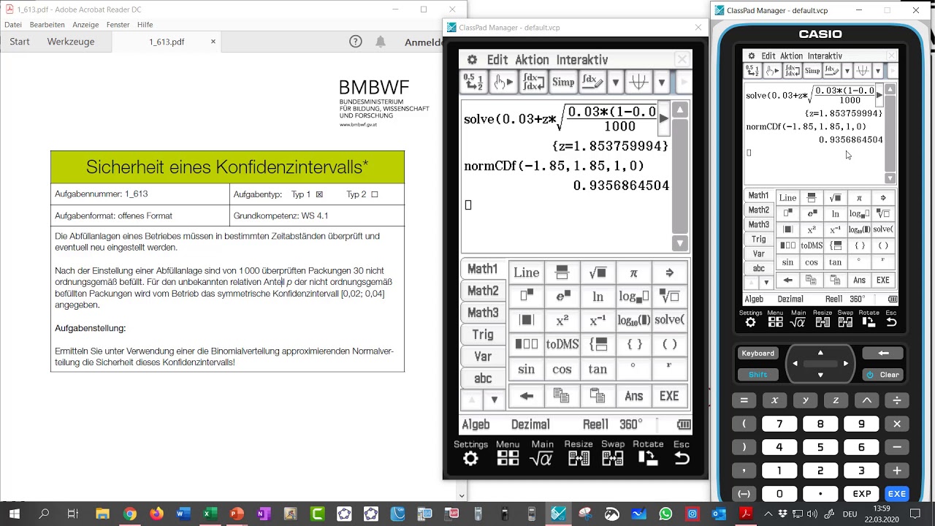Toggle Algeb mode on CASIO device screen
935x526 pixels.
pyautogui.click(x=754, y=300)
